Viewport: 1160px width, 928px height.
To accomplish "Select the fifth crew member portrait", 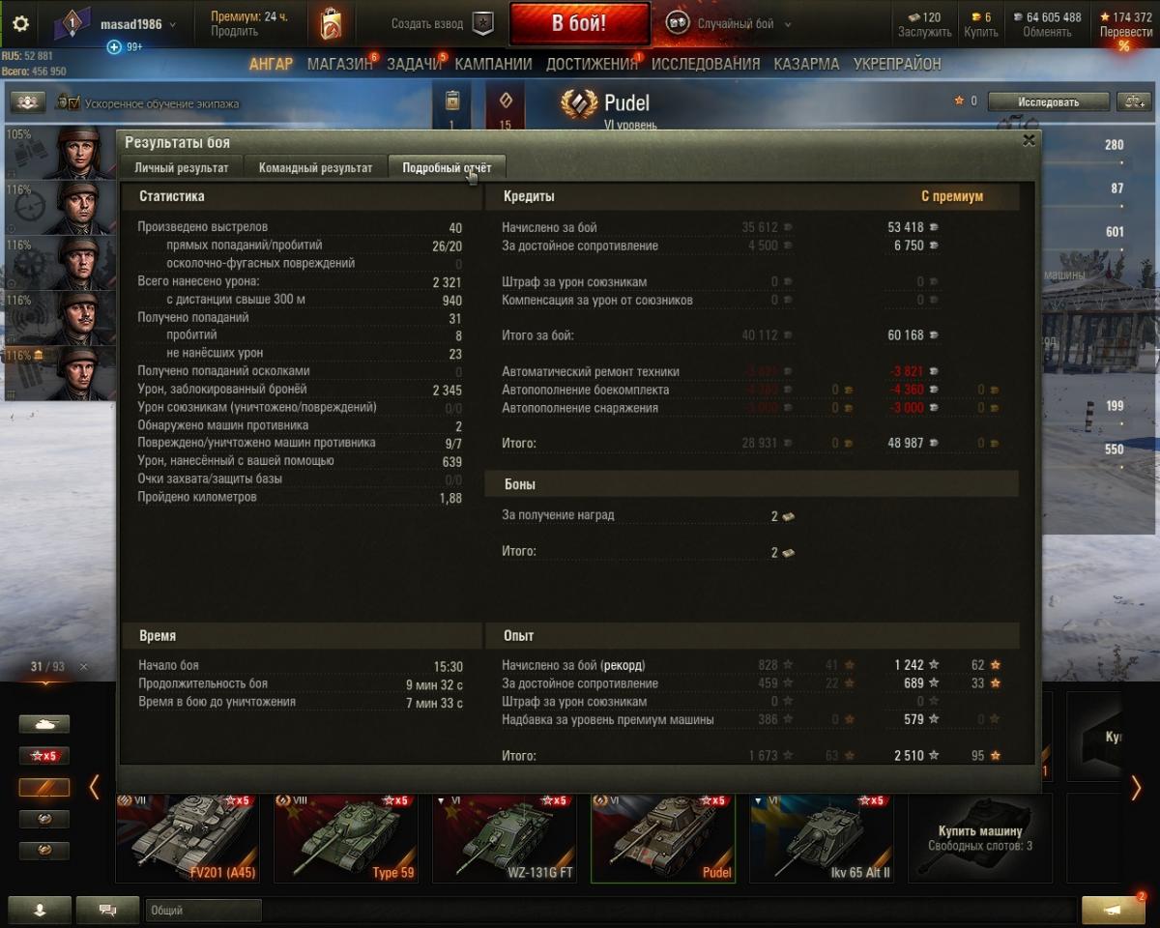I will pos(60,373).
